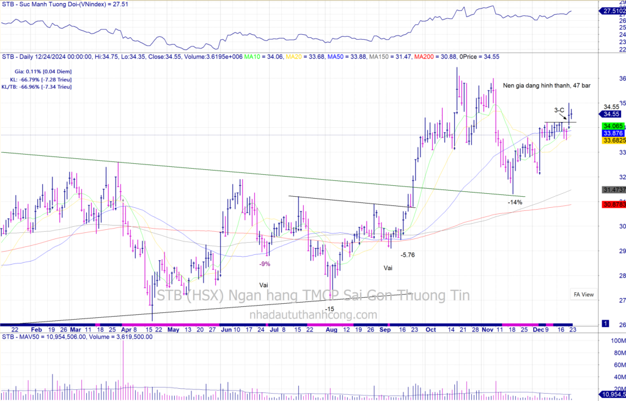Screen dimensions: 626x401
Task: Click the nhadaututhanhcong.com watermark link
Action: [x=314, y=314]
